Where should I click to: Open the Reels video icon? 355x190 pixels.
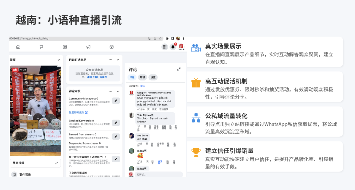pyautogui.click(x=112, y=47)
